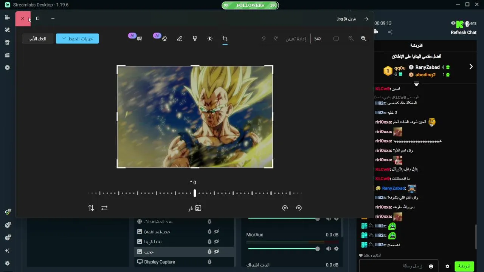The image size is (484, 272).
Task: Select the حجب(مداهمه) source row
Action: tap(184, 232)
